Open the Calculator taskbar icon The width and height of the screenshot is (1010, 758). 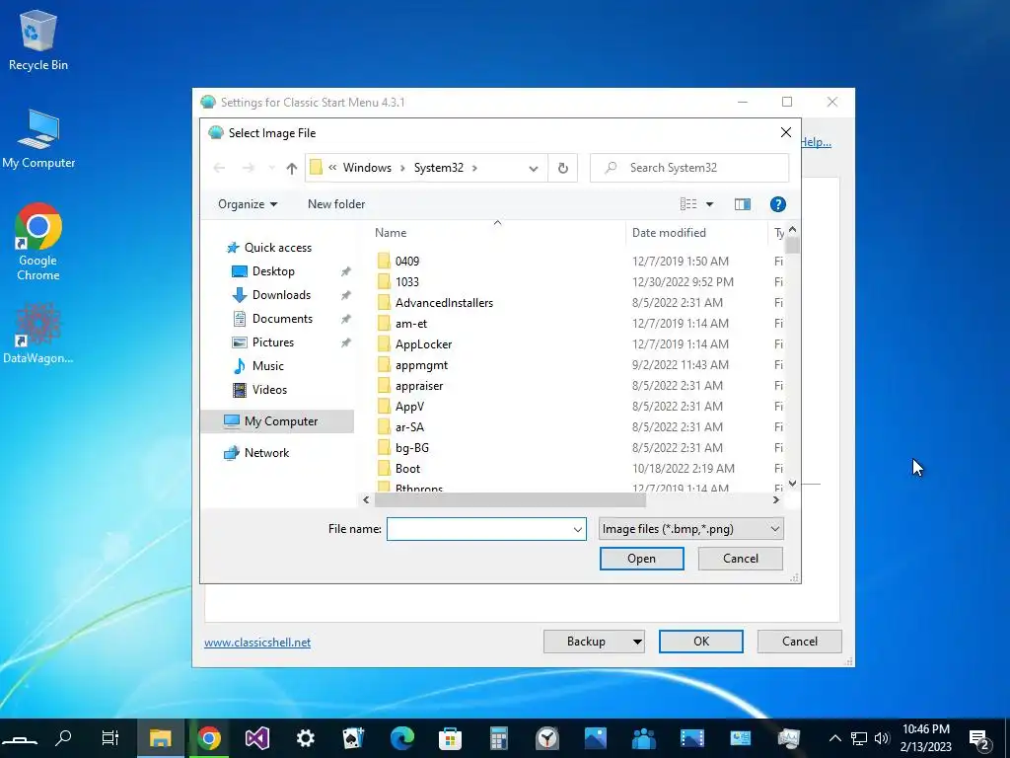pos(498,738)
